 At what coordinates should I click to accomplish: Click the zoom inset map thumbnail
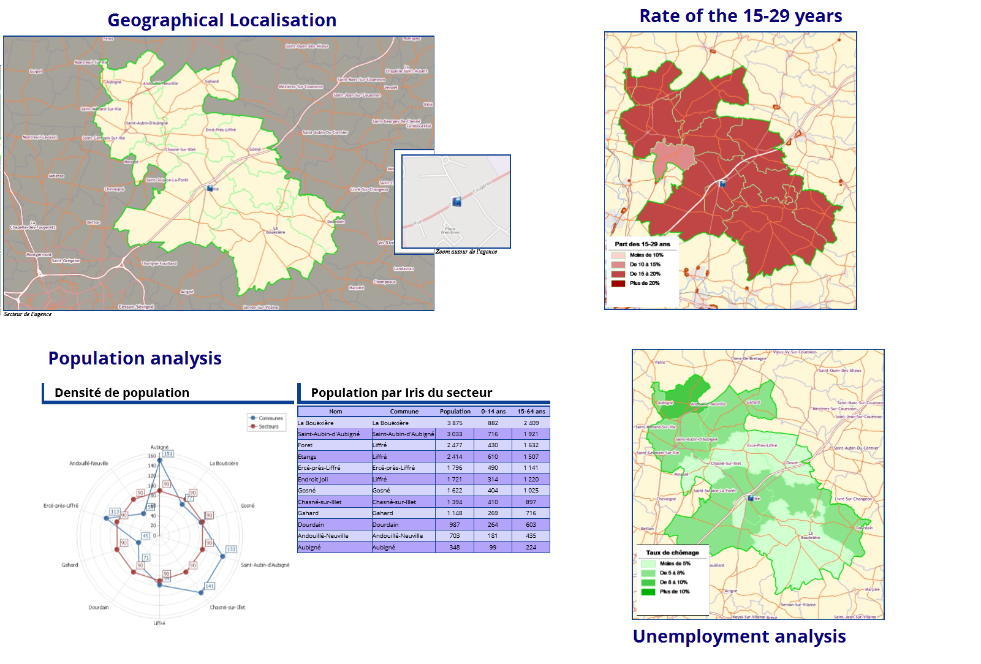pyautogui.click(x=456, y=202)
